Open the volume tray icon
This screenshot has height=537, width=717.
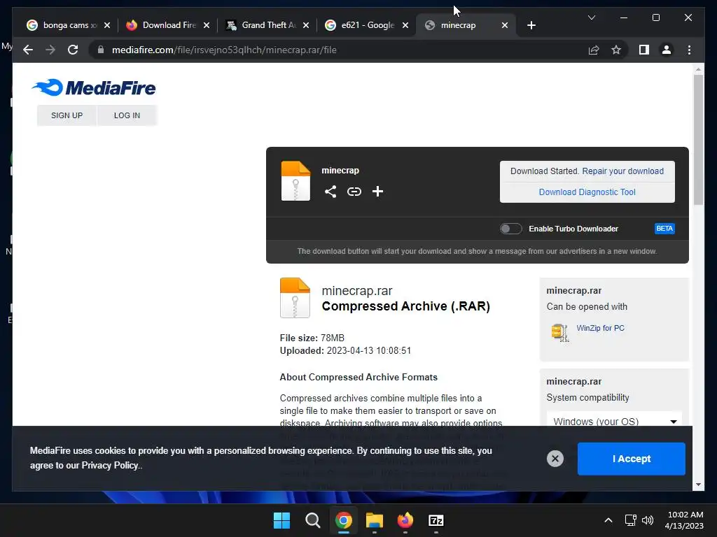pyautogui.click(x=648, y=520)
